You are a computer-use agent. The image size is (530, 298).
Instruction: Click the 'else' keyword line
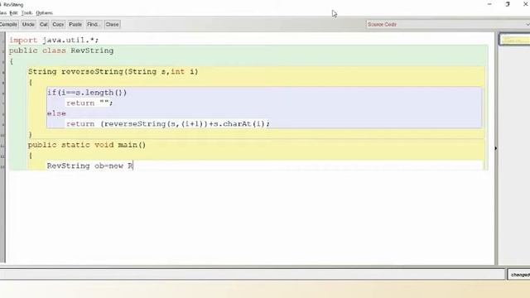[56, 113]
